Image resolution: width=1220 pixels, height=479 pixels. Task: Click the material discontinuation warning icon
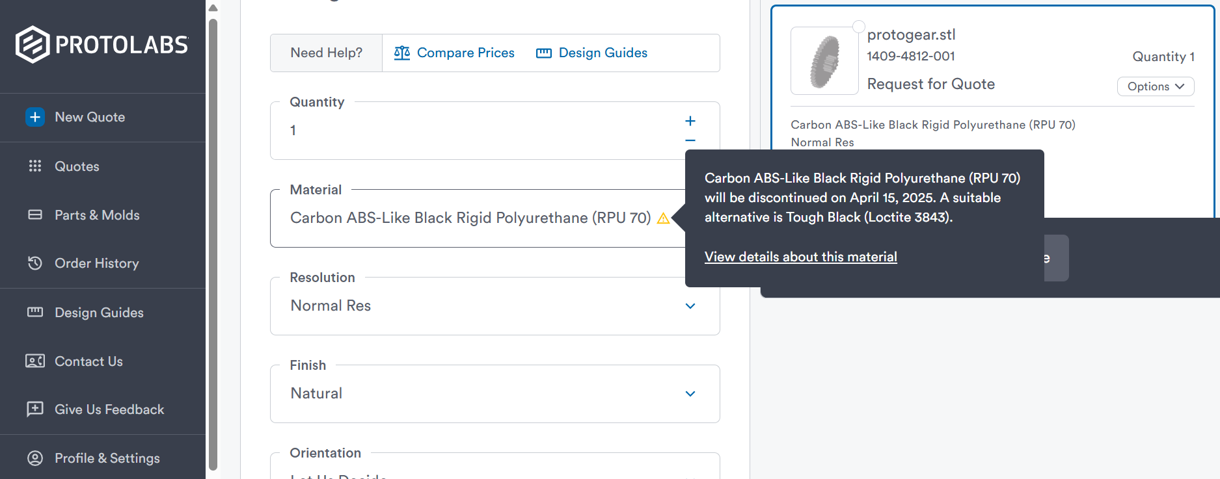click(663, 218)
